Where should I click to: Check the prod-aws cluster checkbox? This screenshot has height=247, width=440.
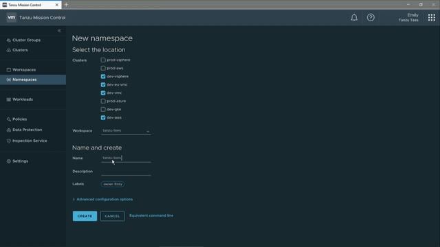(103, 68)
